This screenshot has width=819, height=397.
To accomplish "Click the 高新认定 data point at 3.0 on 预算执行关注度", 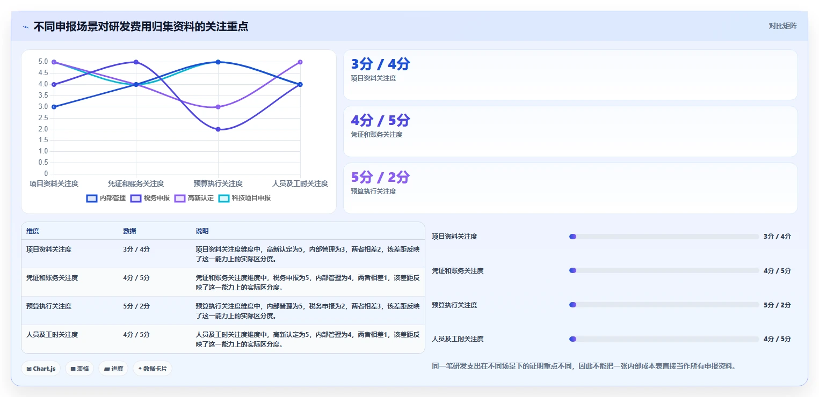I will (x=218, y=107).
